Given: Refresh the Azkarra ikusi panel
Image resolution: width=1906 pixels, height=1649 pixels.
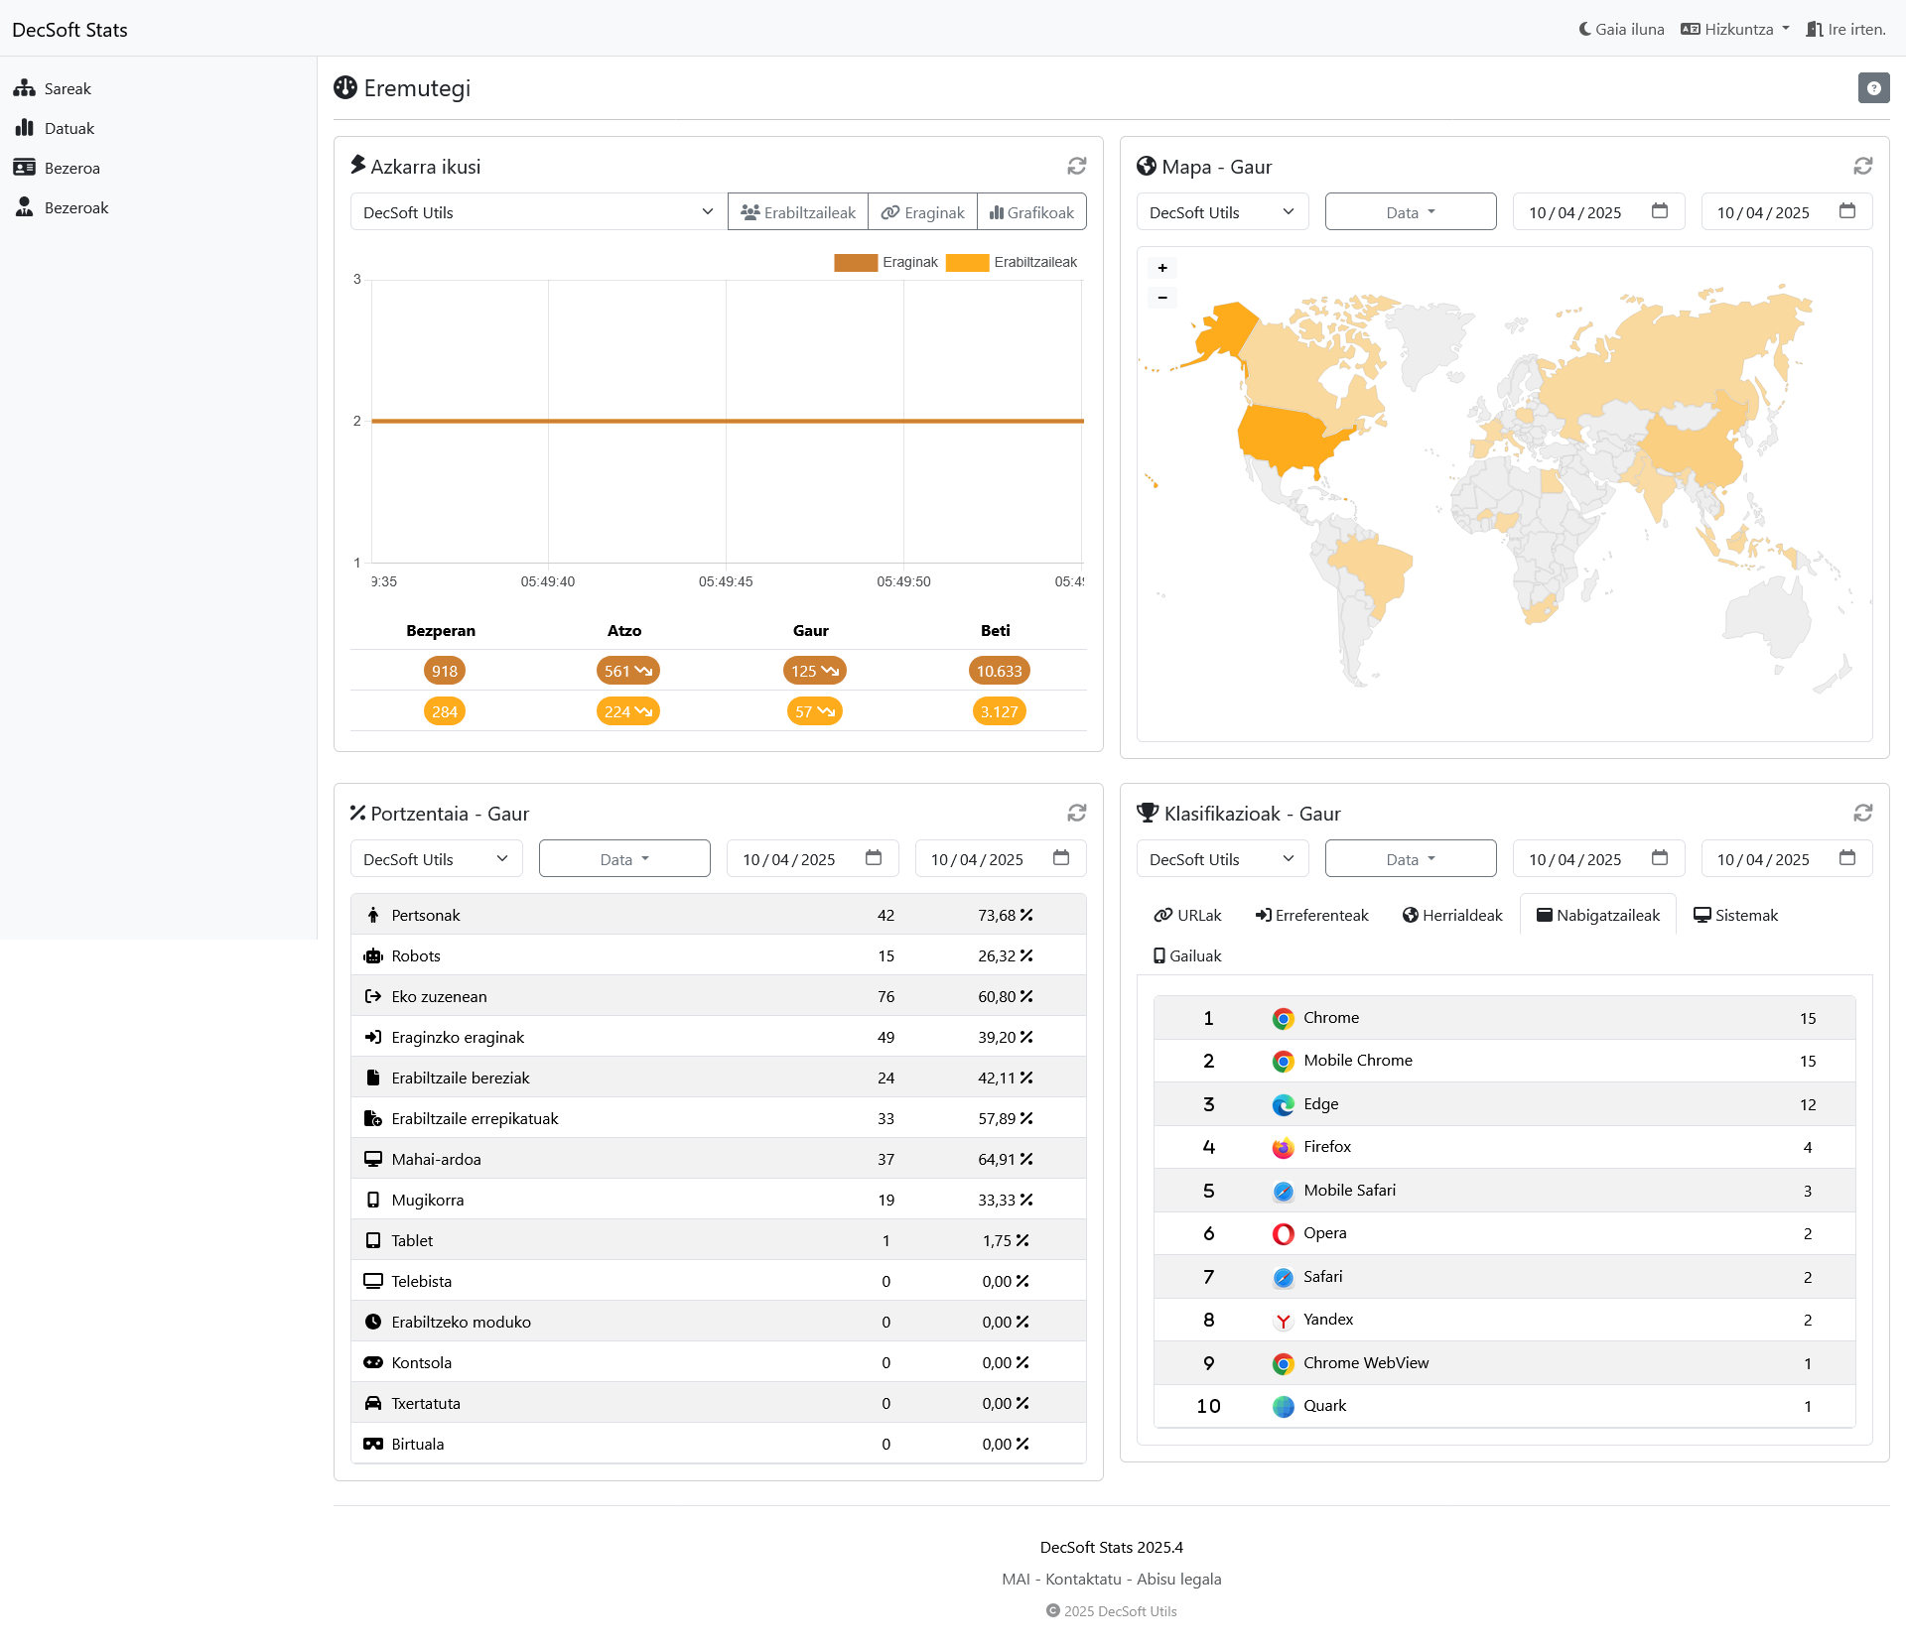Looking at the screenshot, I should click(1076, 166).
